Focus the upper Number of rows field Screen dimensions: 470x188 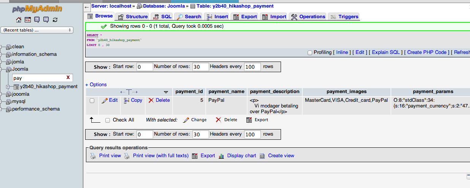point(201,67)
